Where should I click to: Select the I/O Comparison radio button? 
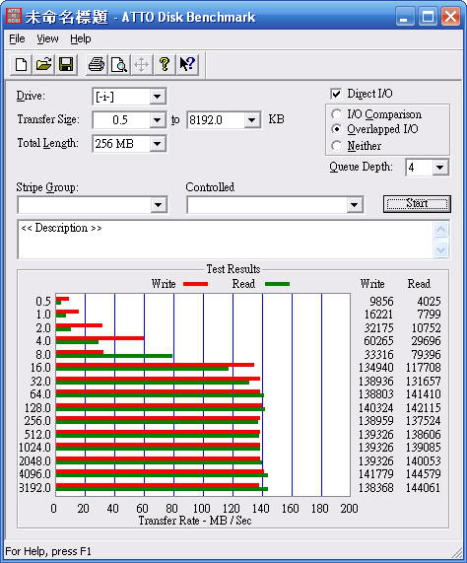(336, 114)
